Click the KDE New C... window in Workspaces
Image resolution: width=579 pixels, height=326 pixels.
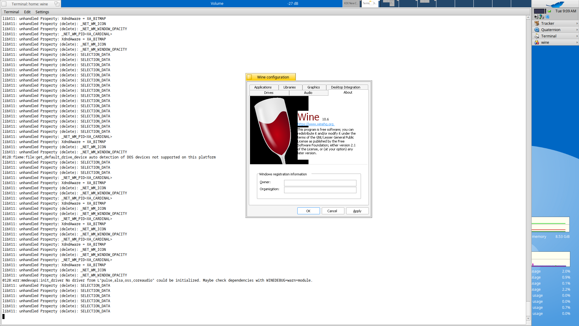click(351, 3)
